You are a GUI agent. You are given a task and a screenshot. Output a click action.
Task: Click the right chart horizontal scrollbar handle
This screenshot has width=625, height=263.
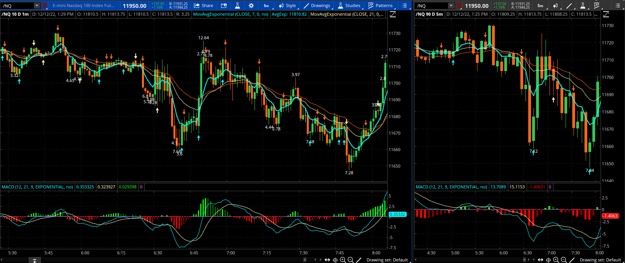tap(525, 260)
